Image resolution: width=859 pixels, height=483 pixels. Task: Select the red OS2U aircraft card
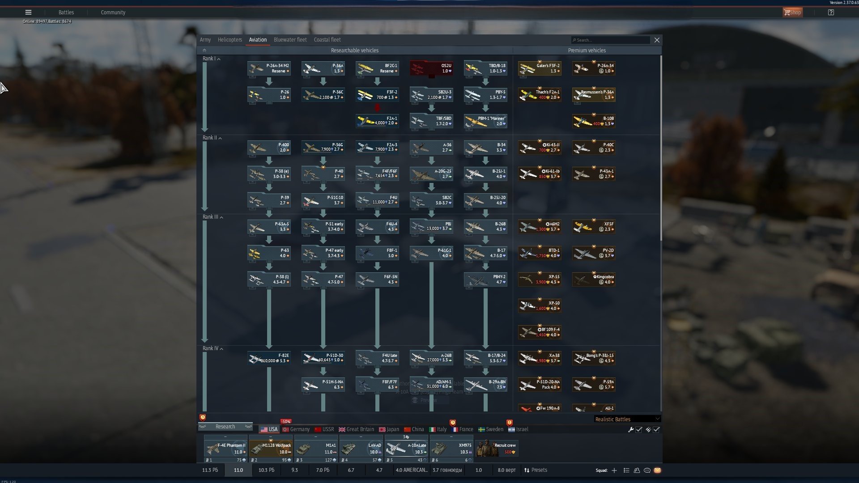431,68
